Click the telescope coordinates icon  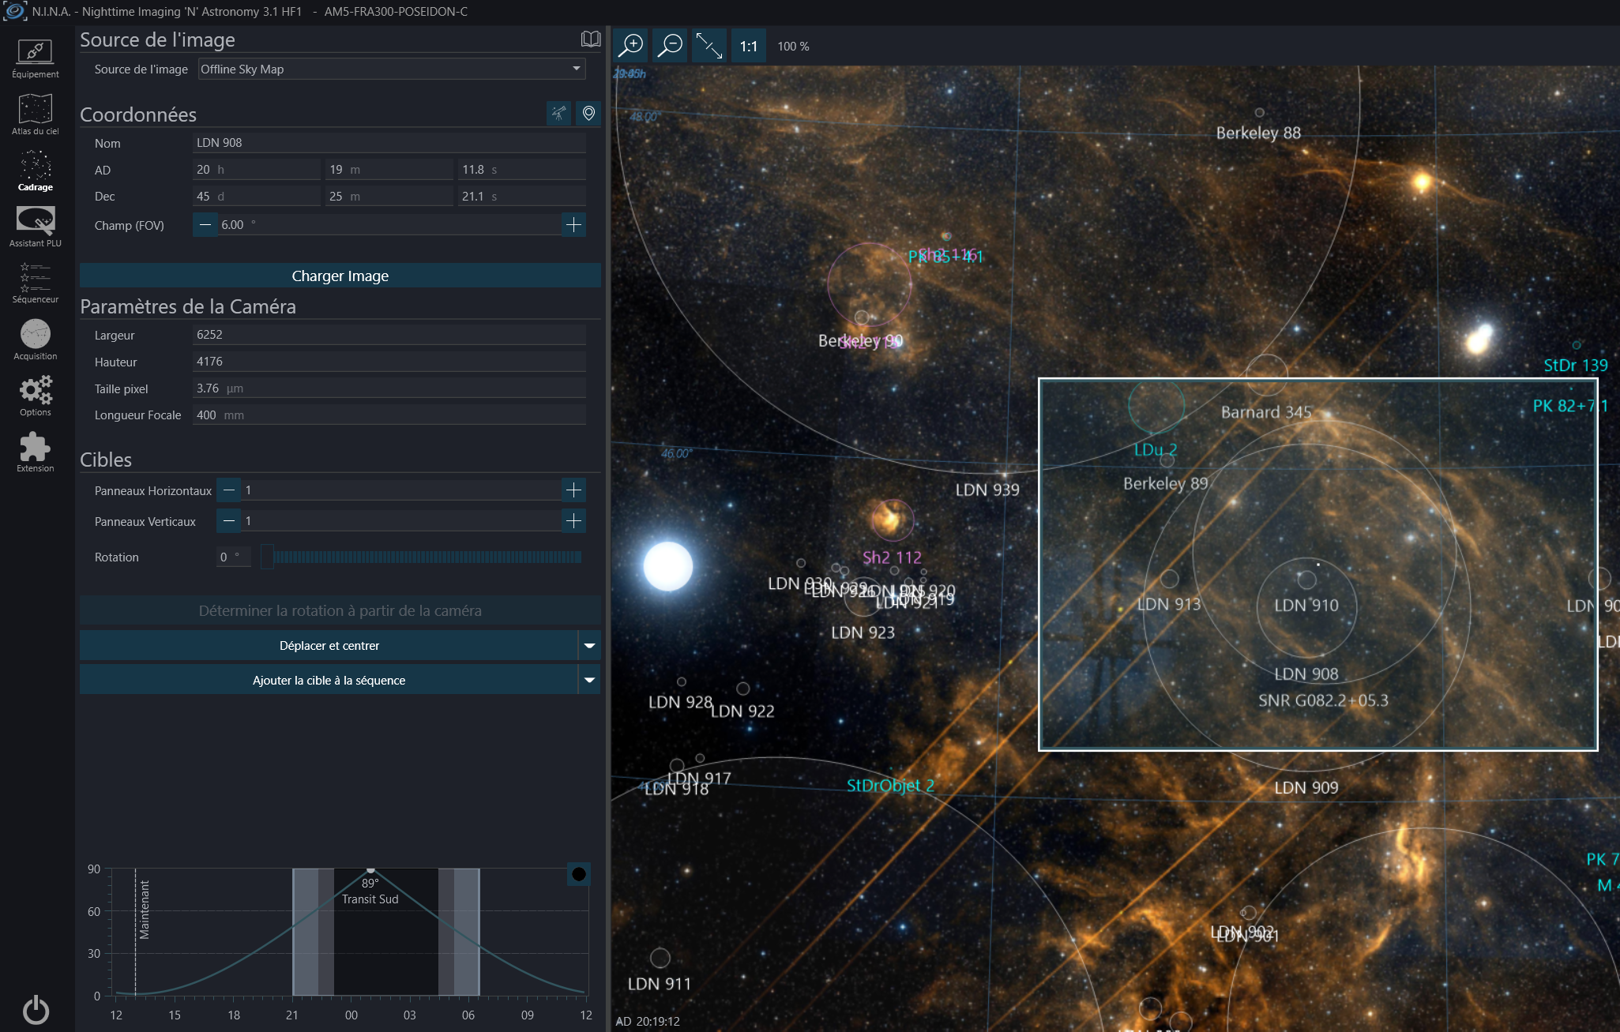[x=558, y=114]
